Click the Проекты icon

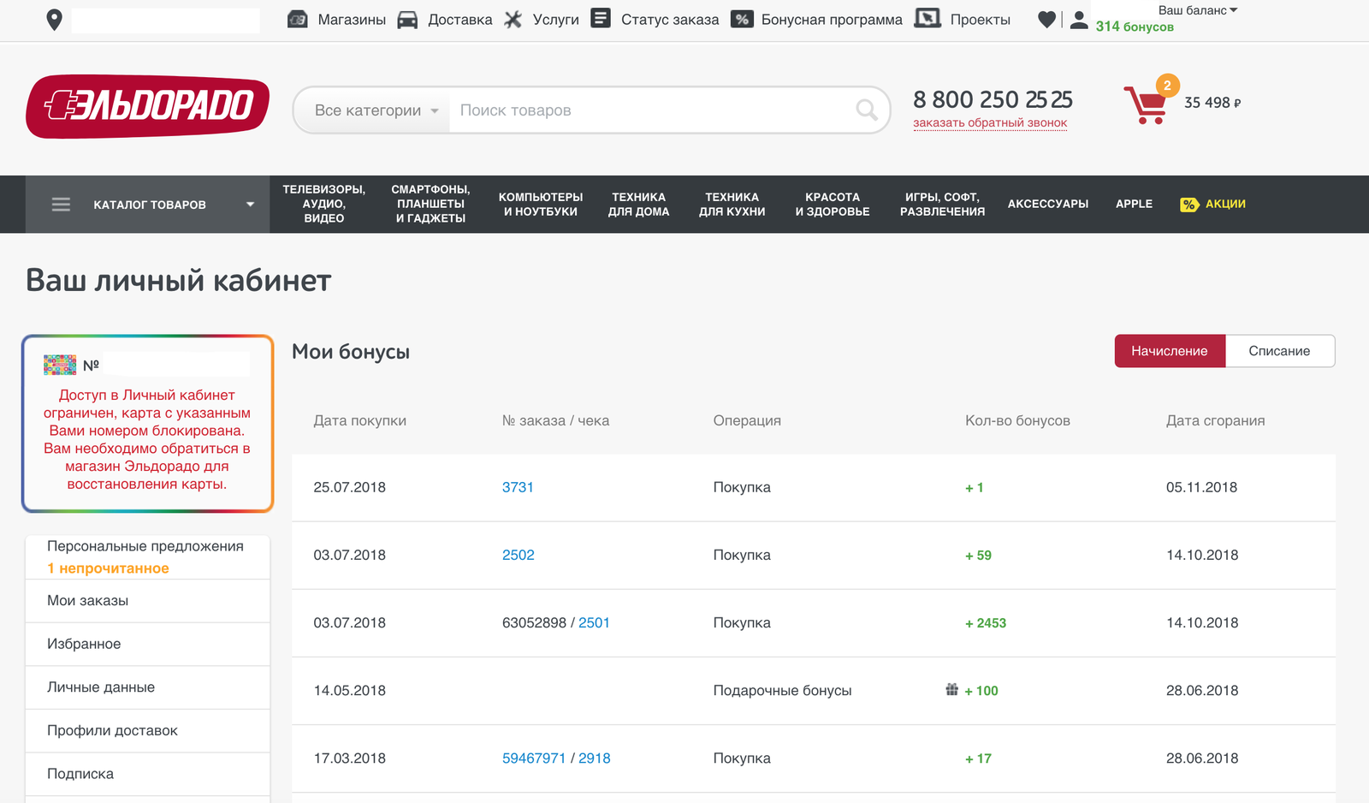coord(927,18)
